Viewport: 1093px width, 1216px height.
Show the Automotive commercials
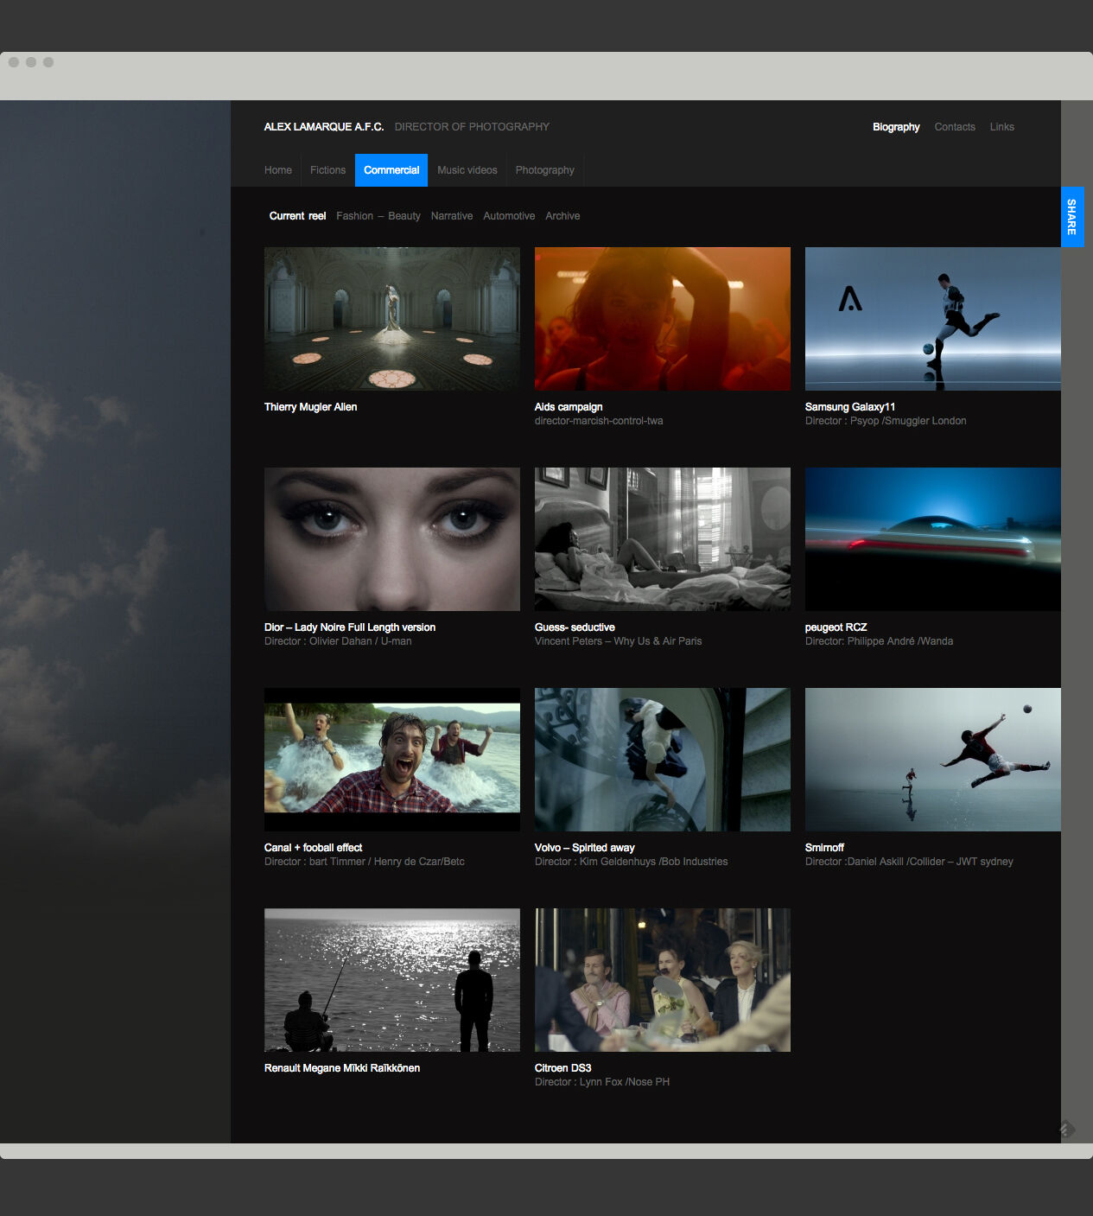(x=509, y=216)
